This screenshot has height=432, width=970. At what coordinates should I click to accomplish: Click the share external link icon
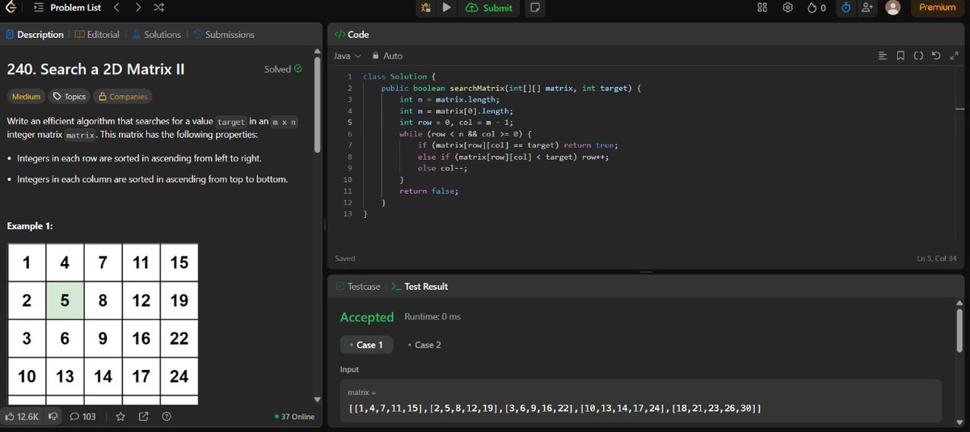pos(143,417)
